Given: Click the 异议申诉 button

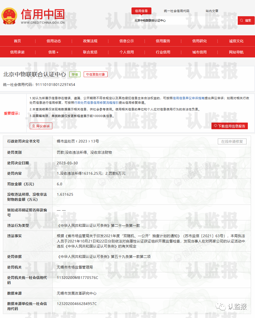Looking at the screenshot, I should click(41, 126).
